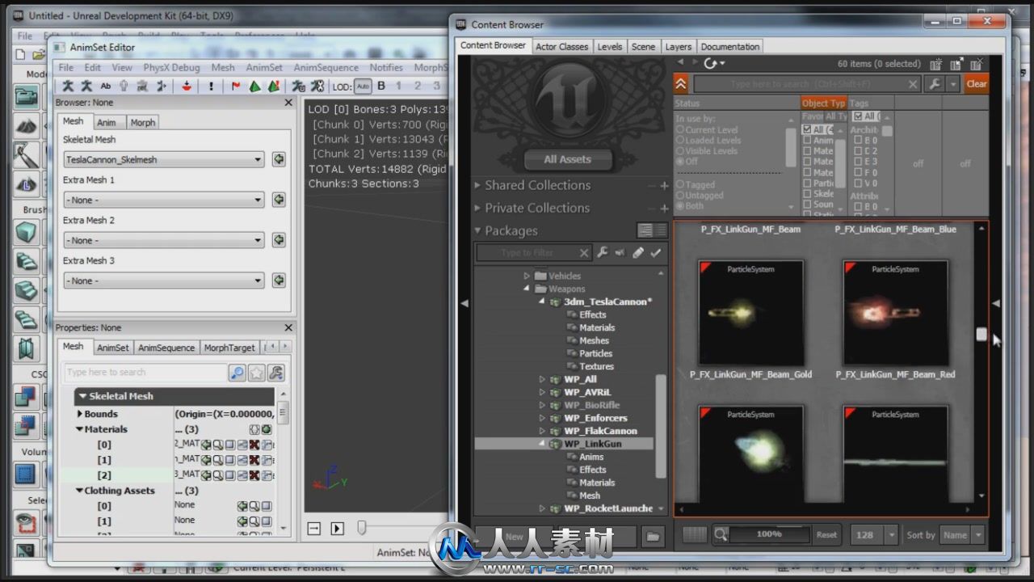Screen dimensions: 1034x582
Task: Click the checkmark icon beside package filter
Action: coord(656,253)
